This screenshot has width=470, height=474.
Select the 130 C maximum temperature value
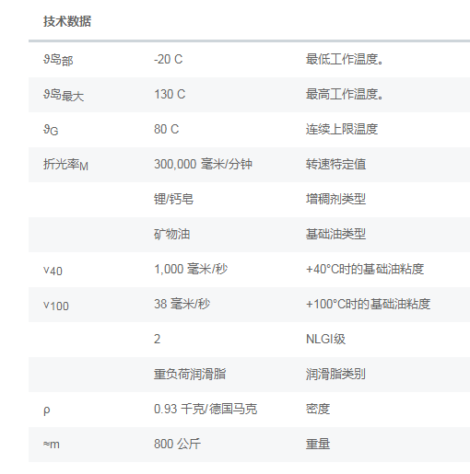point(170,94)
